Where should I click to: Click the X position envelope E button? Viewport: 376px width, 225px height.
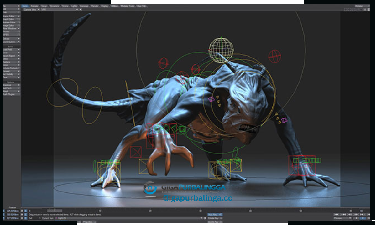[26, 211]
